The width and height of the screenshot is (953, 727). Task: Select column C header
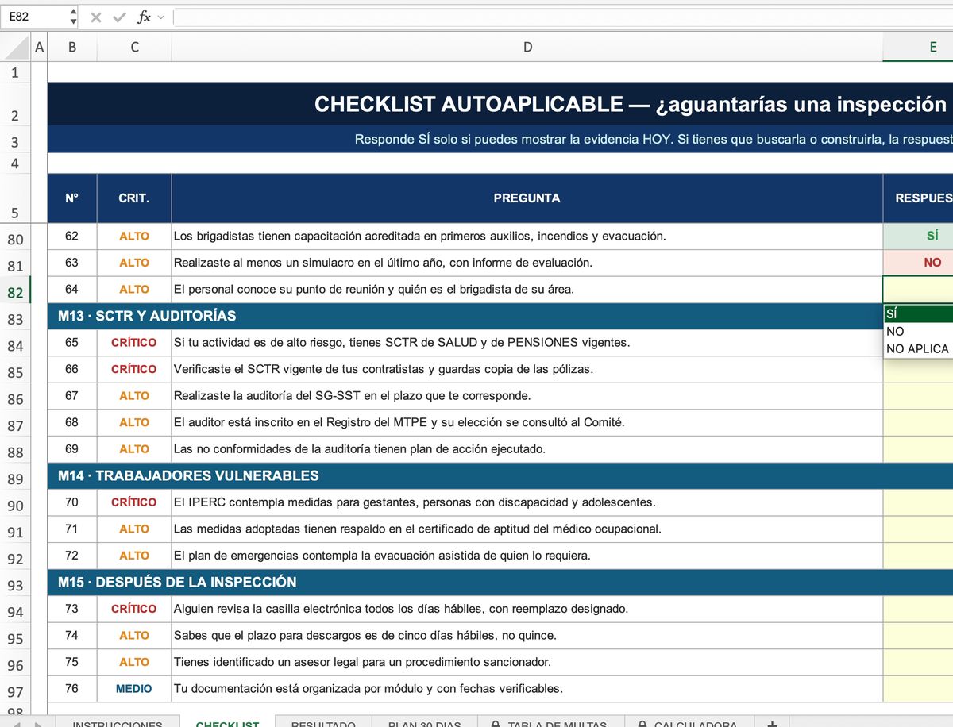point(134,47)
